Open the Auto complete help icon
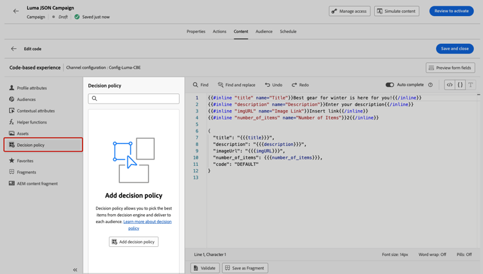Screen dimensions: 483x274 click(430, 85)
